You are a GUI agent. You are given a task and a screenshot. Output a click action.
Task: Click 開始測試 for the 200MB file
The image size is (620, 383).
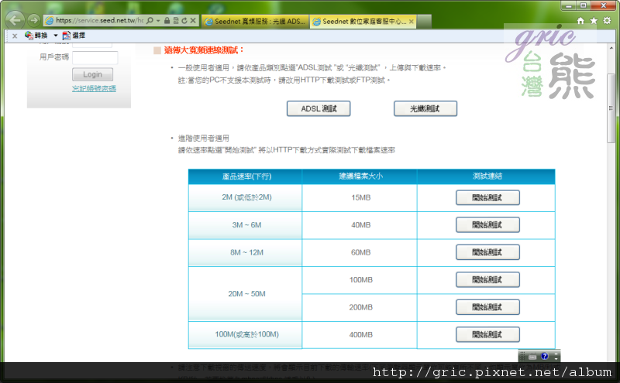tap(487, 307)
